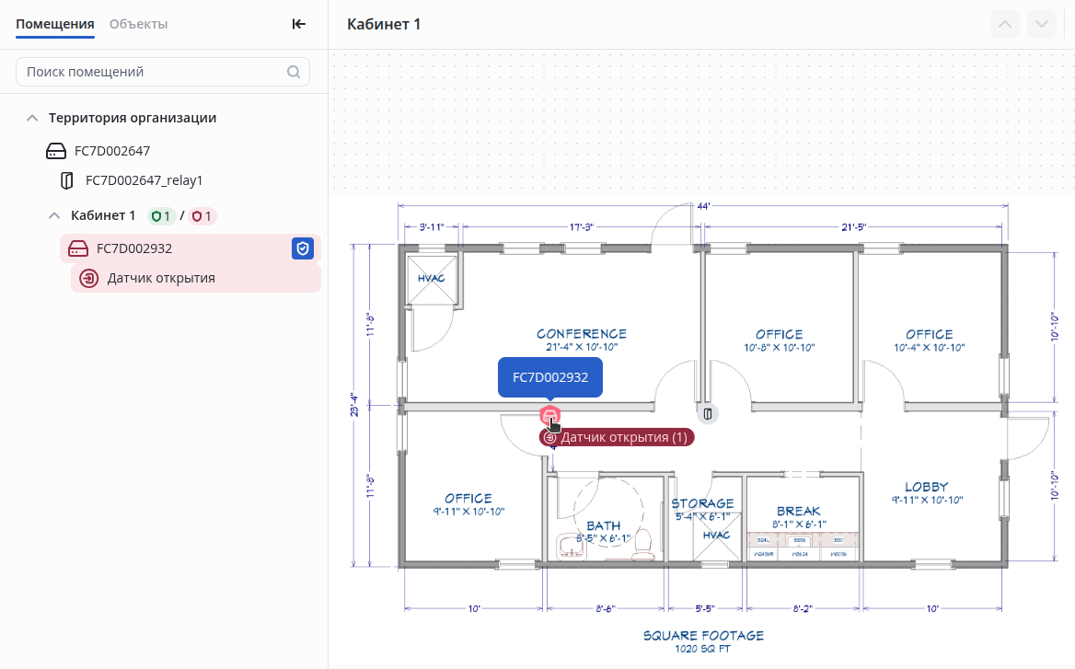
Task: Switch to the Объекты tab
Action: click(138, 24)
